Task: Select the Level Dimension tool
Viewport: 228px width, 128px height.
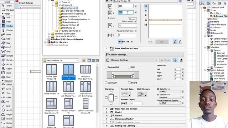Action: pyautogui.click(x=7, y=89)
